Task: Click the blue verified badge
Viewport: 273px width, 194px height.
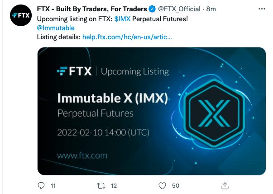Action: point(152,9)
